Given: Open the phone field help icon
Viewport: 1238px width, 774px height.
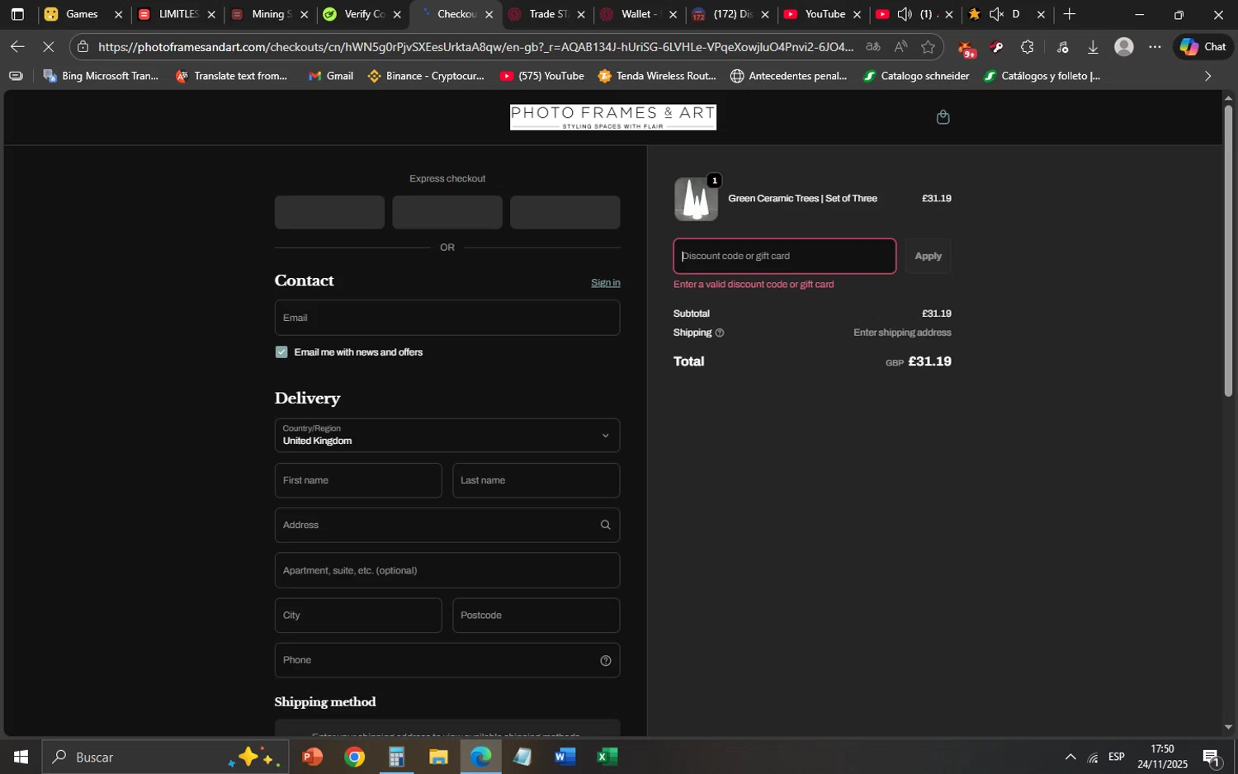Looking at the screenshot, I should [x=605, y=660].
